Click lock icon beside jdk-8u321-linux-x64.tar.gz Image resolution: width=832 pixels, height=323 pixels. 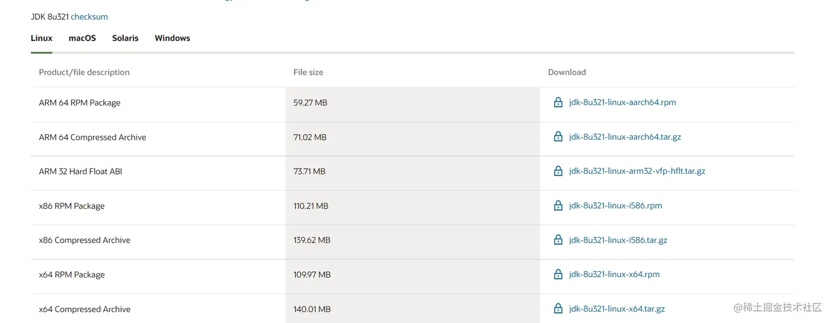pyautogui.click(x=558, y=309)
